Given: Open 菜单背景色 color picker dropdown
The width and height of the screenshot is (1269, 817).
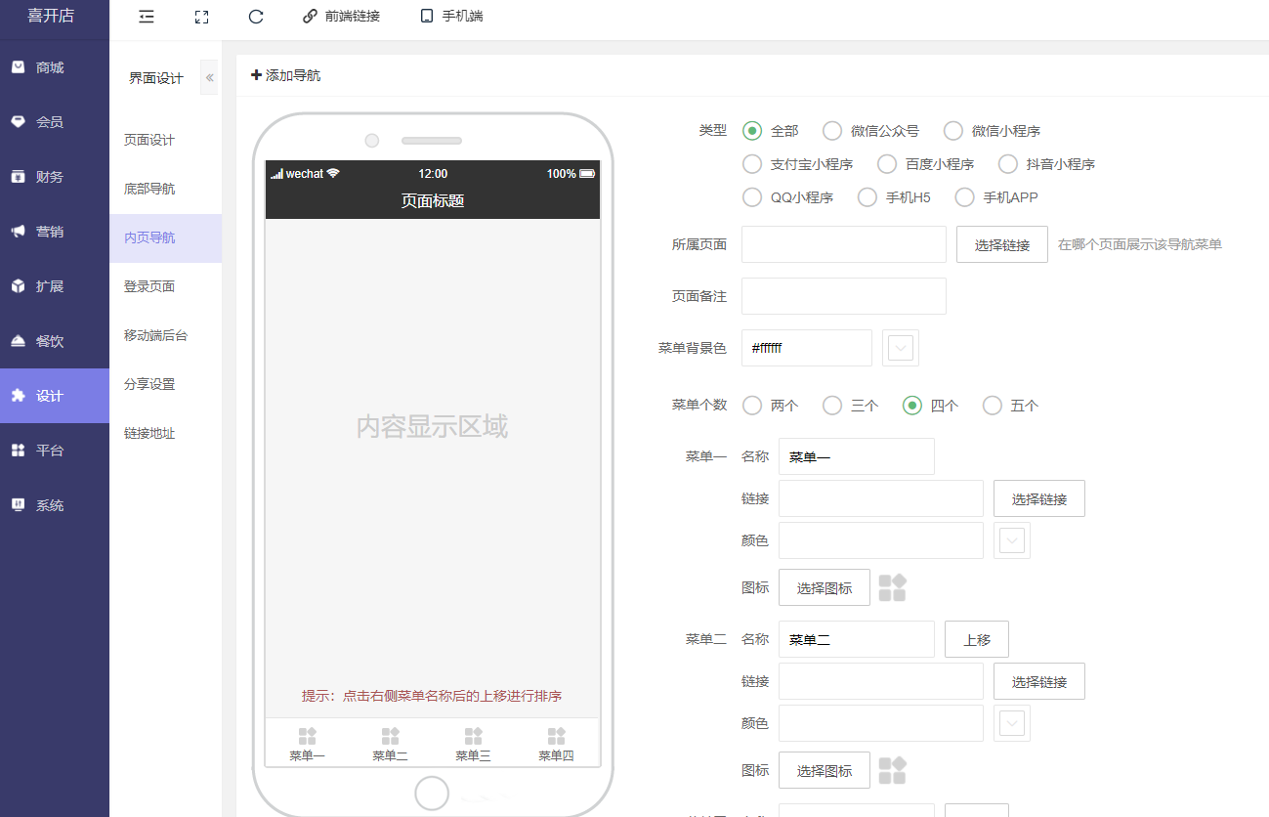Looking at the screenshot, I should 901,348.
